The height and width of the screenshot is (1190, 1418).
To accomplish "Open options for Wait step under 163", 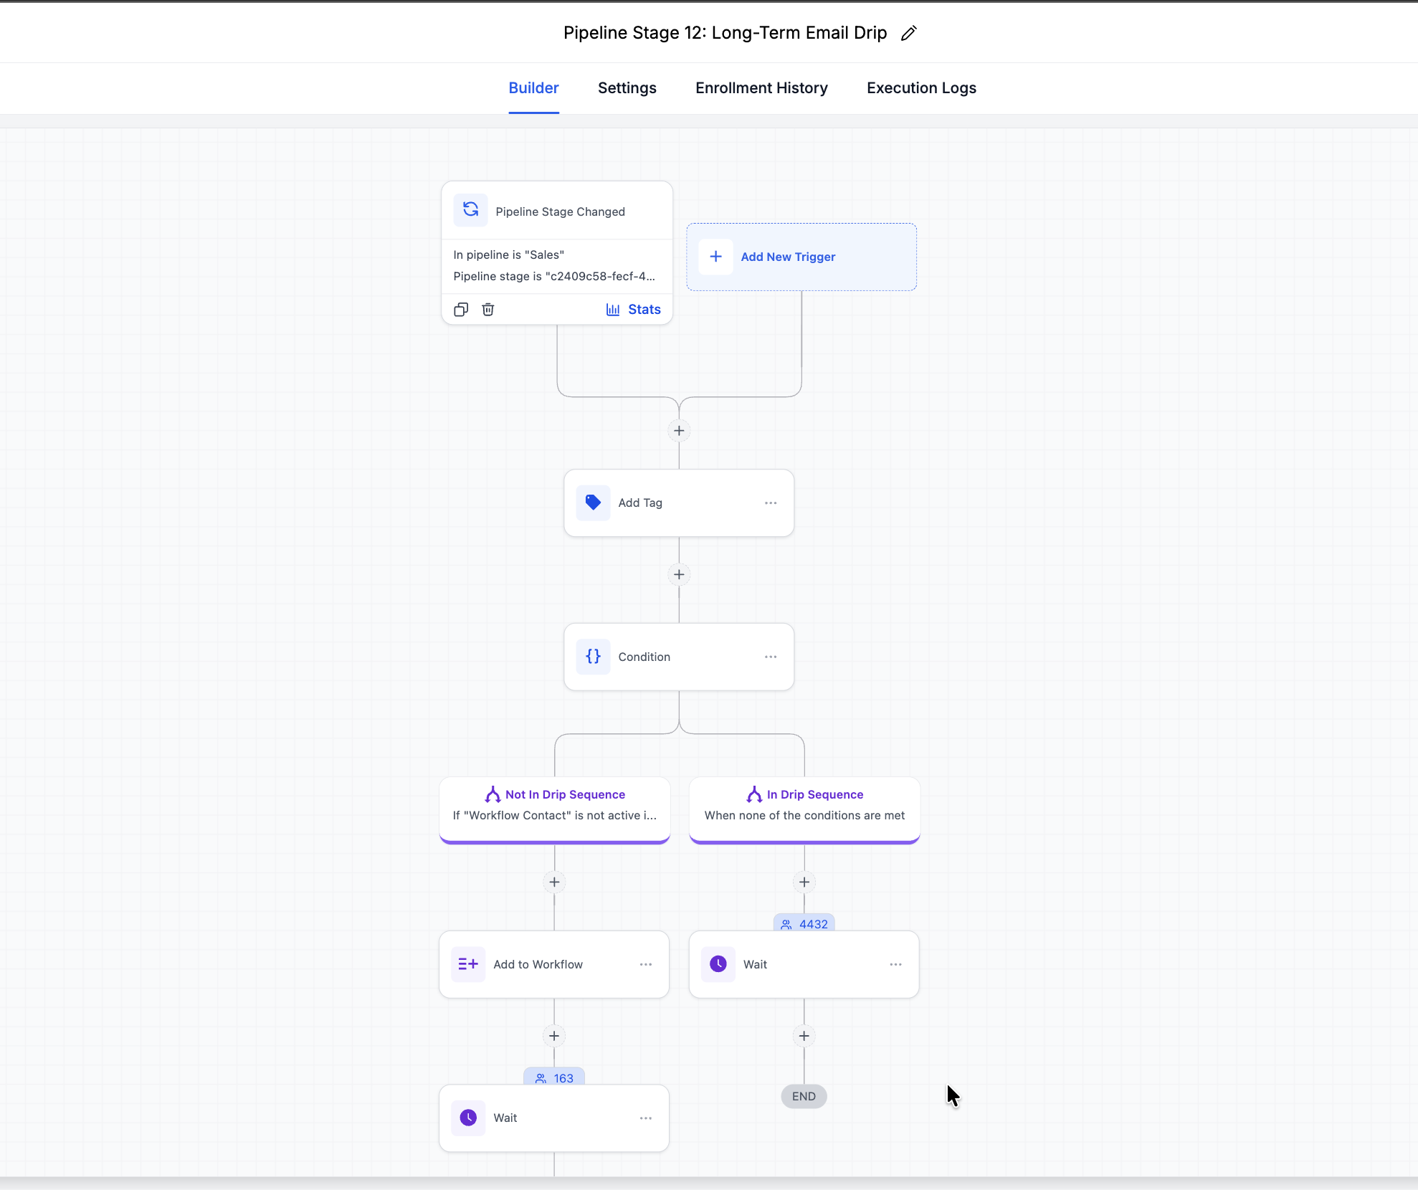I will (x=646, y=1118).
